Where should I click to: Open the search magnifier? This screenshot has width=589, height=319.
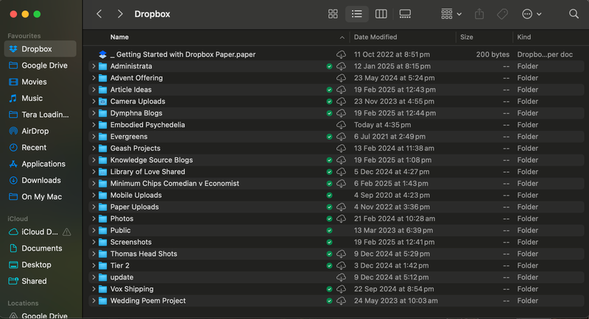tap(574, 14)
